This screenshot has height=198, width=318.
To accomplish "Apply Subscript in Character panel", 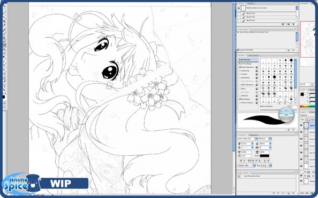I will click(260, 161).
